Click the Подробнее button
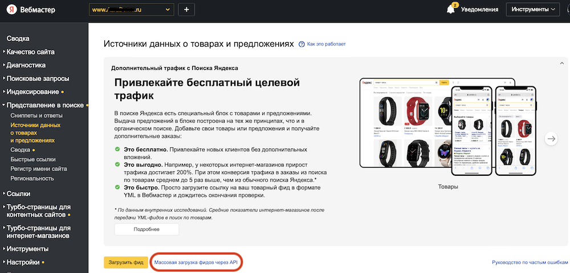The height and width of the screenshot is (273, 570). point(146,229)
